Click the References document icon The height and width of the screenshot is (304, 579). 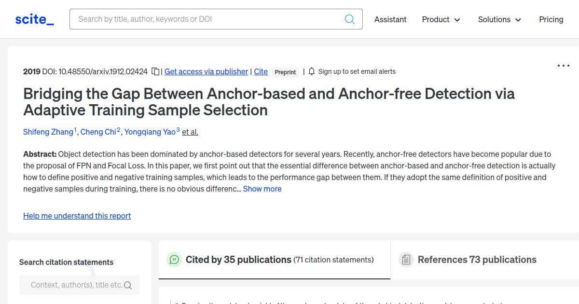(x=406, y=260)
